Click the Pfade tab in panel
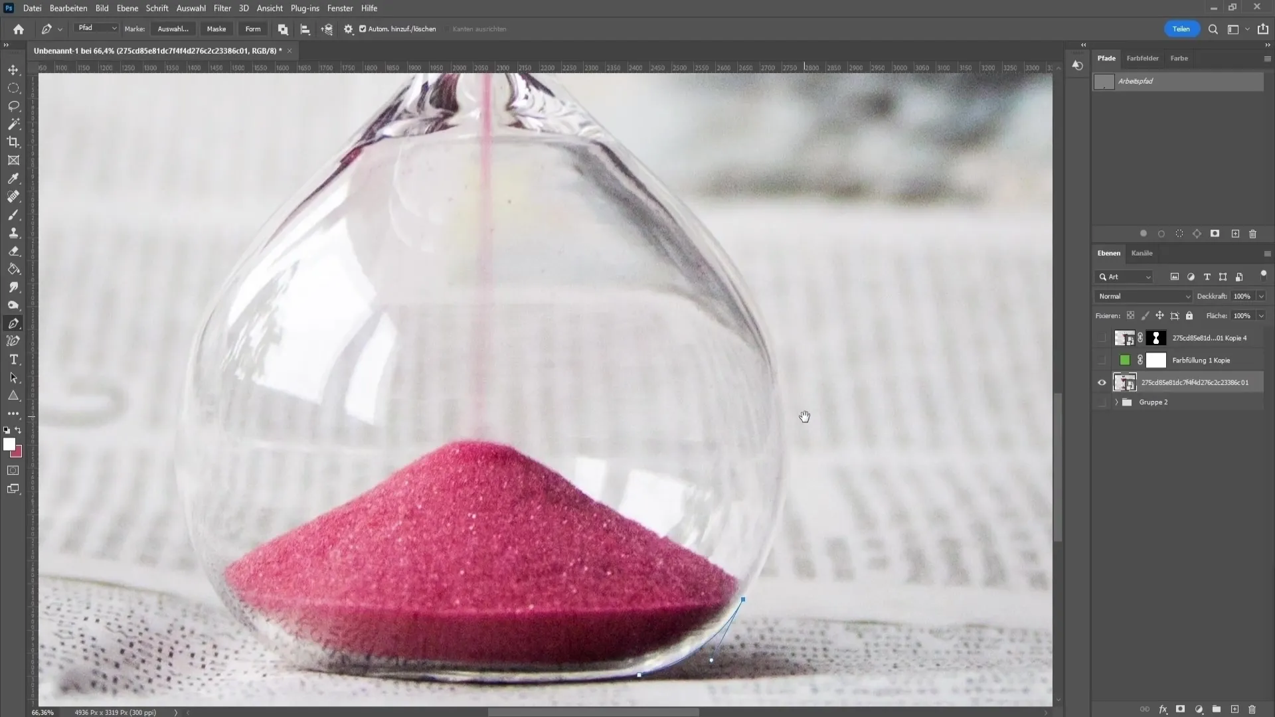1275x717 pixels. pyautogui.click(x=1106, y=58)
